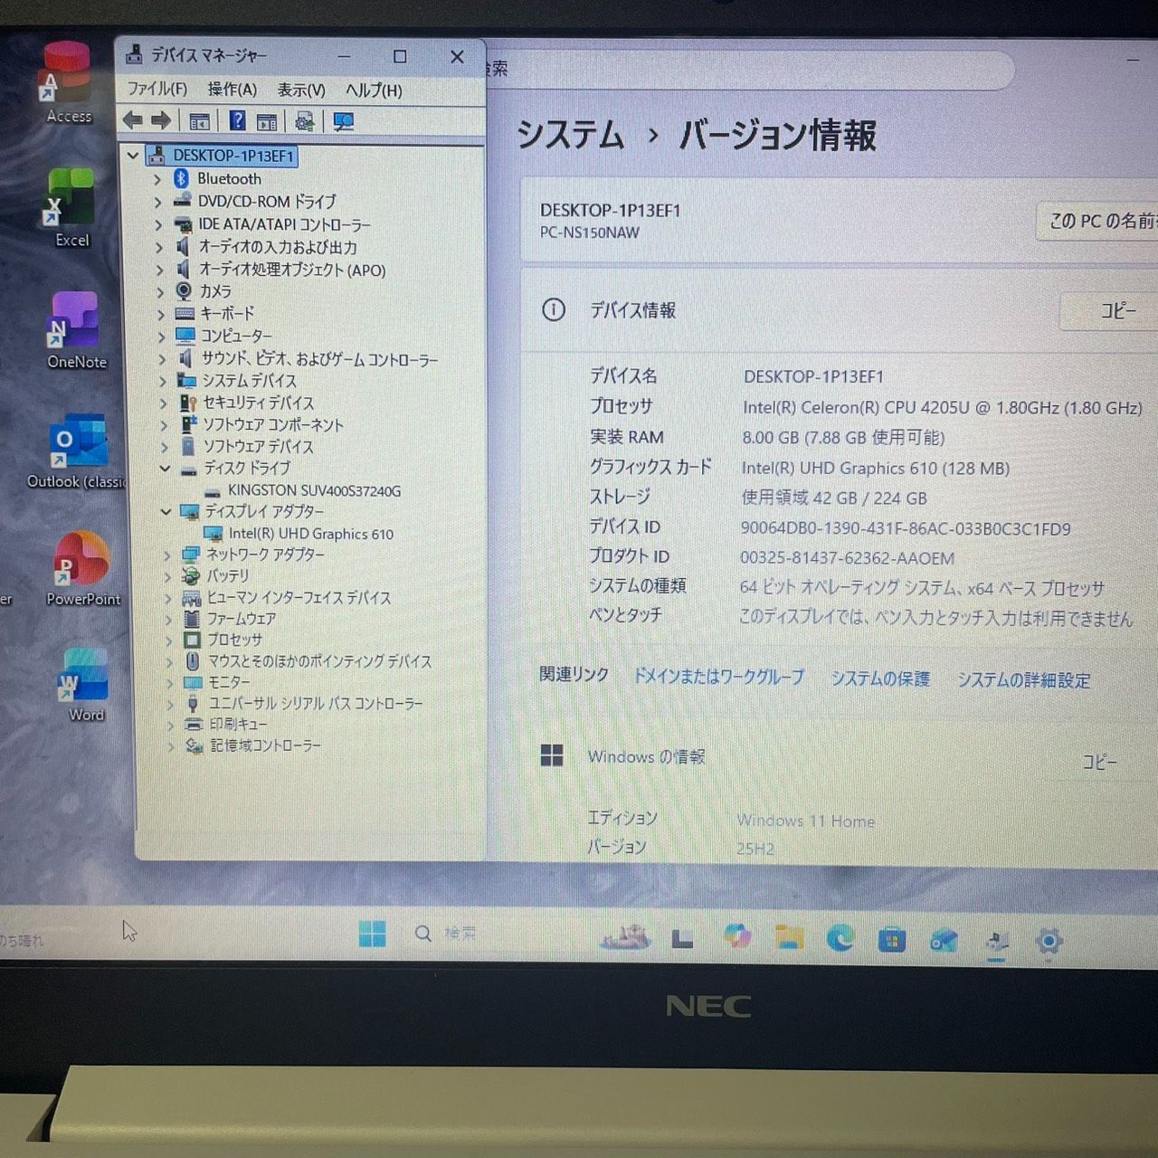Expand the プロセッサ node
This screenshot has height=1158, width=1158.
[x=169, y=641]
